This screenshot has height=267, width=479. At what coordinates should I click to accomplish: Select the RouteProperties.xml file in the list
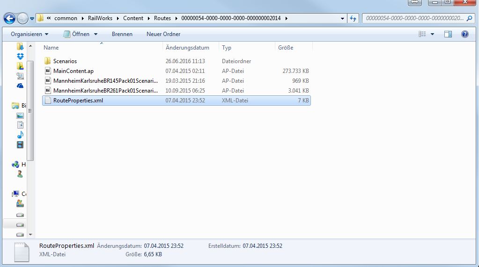click(177, 101)
